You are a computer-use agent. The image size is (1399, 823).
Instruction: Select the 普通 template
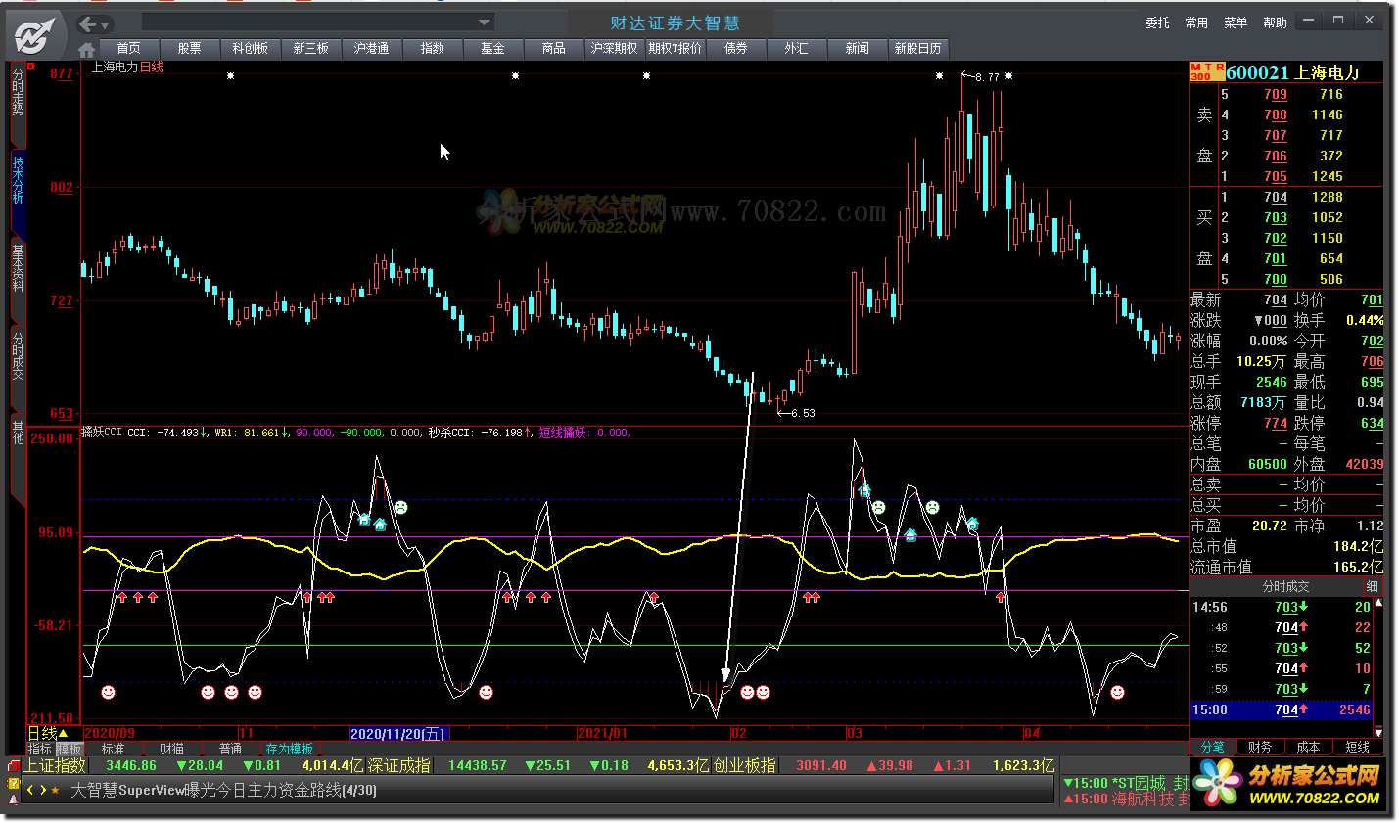231,749
